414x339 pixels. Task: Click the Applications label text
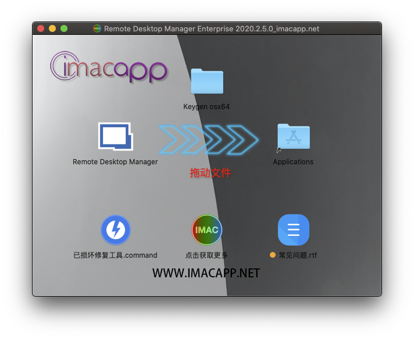coord(293,162)
